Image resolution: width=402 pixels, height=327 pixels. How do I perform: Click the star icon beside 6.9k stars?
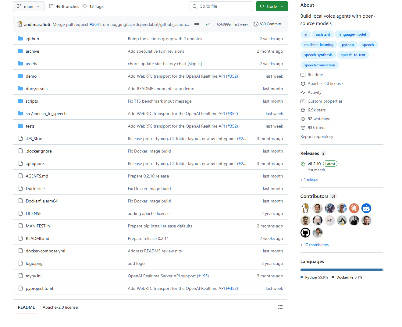click(303, 110)
